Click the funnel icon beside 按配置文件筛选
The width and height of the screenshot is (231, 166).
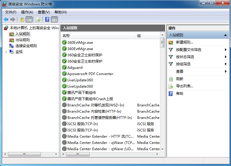point(171,50)
